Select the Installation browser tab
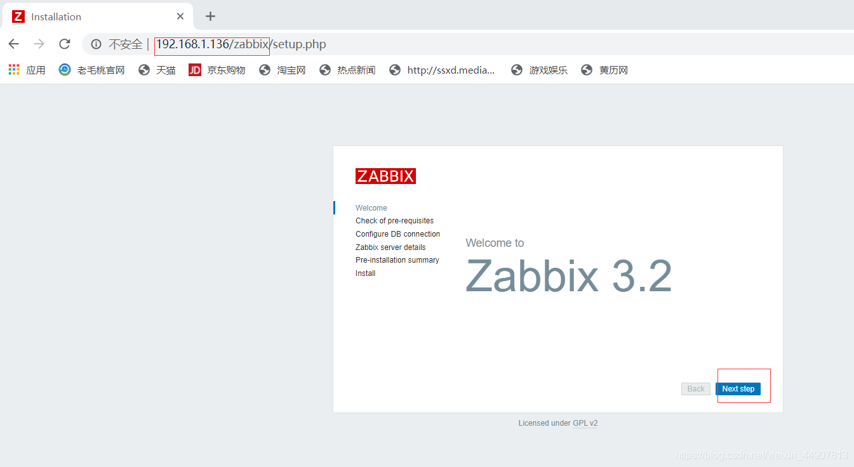 98,16
